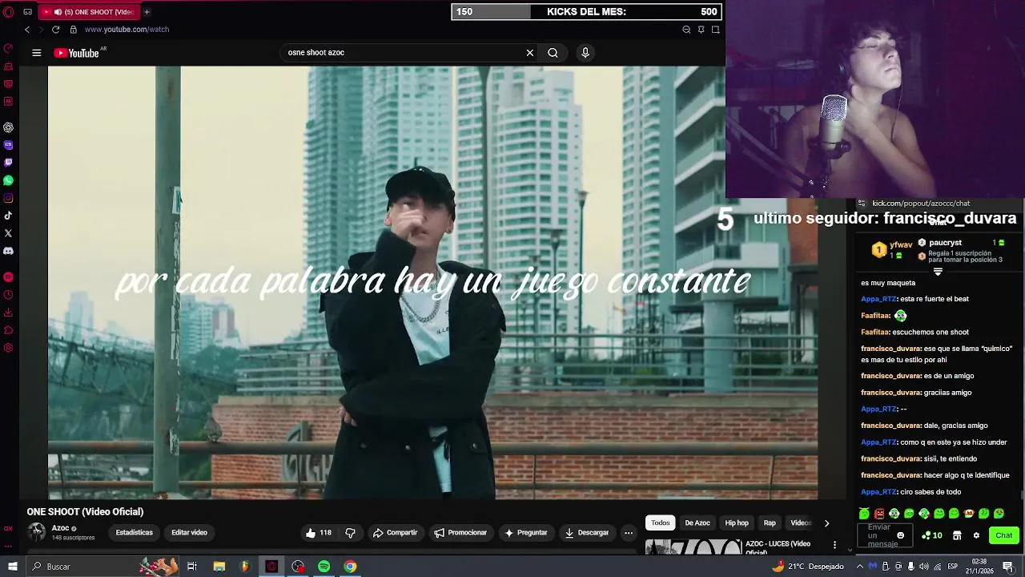Collapse the Kick leaderboard panel chevron

938,272
